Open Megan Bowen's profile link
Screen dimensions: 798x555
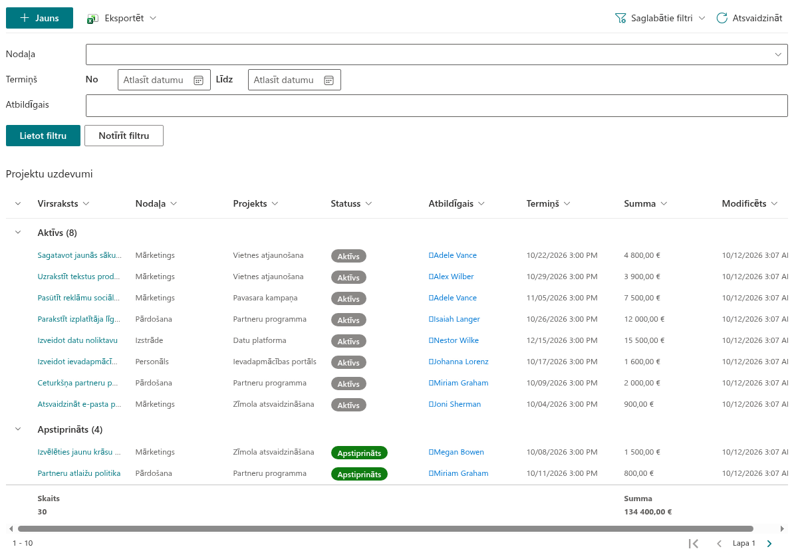(456, 452)
